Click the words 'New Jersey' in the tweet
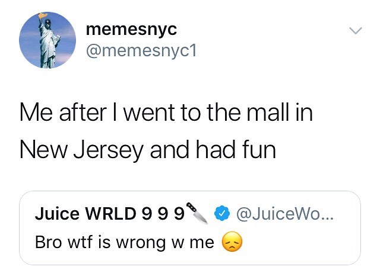Image resolution: width=380 pixels, height=270 pixels. 82,150
